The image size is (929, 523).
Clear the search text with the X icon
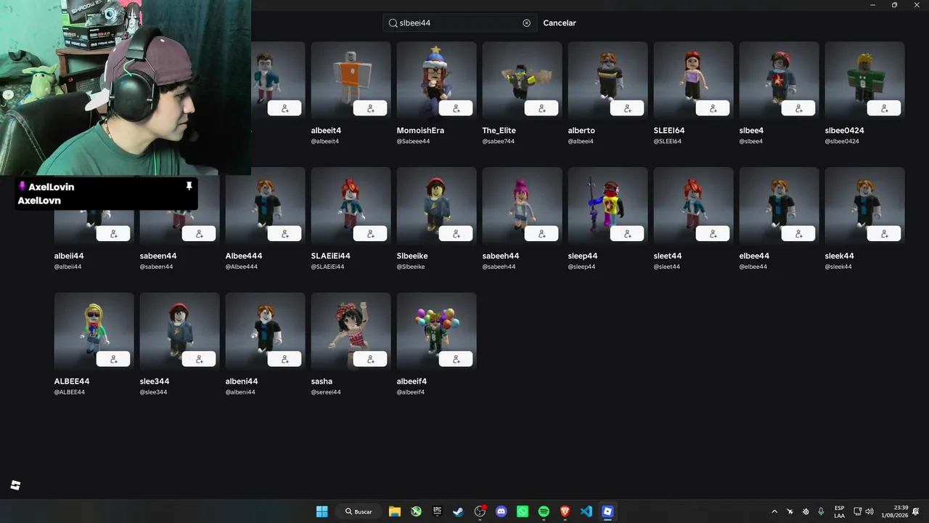coord(527,23)
